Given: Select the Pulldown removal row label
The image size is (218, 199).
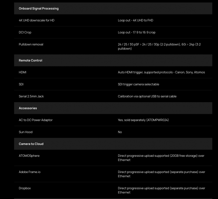Looking at the screenshot, I should [31, 44].
